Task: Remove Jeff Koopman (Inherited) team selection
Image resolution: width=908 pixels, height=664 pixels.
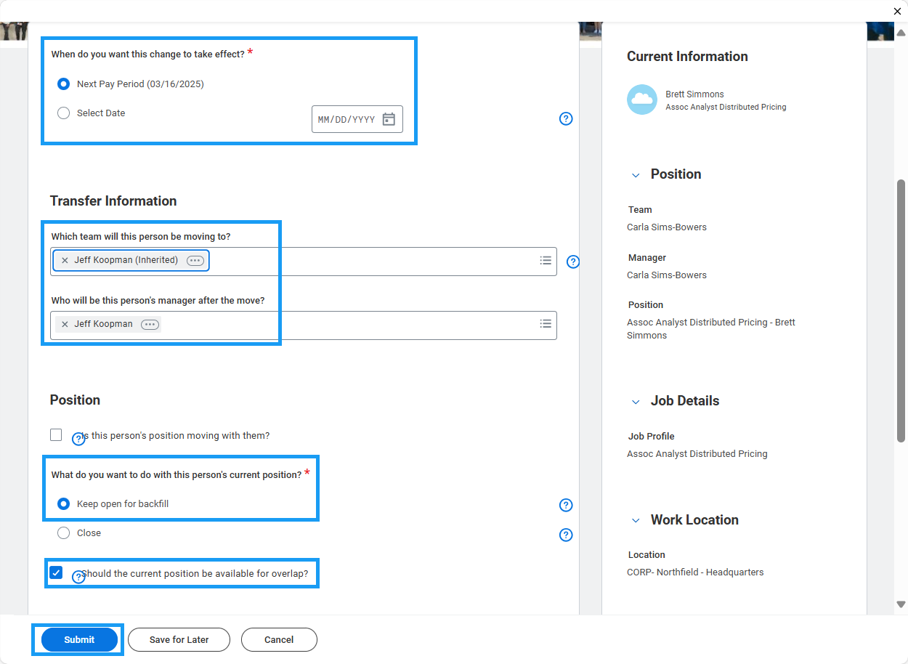Action: click(65, 260)
